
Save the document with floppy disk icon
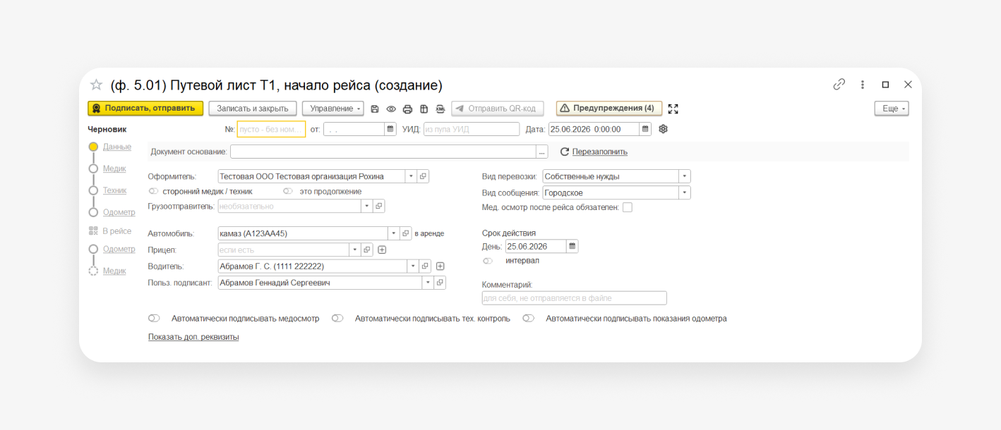[x=375, y=109]
